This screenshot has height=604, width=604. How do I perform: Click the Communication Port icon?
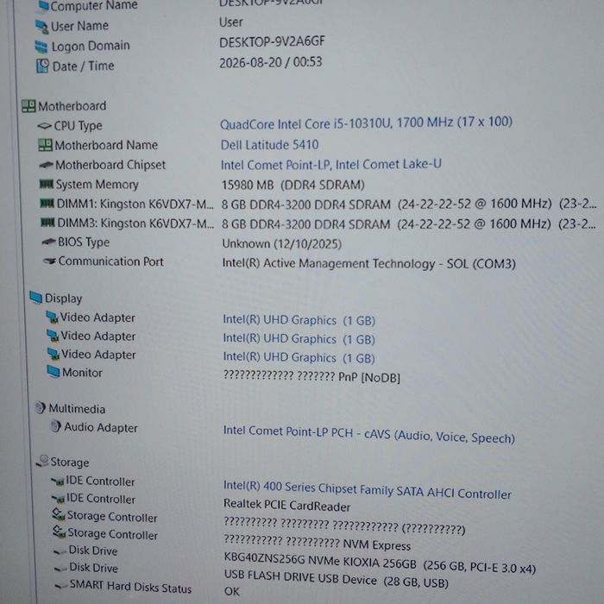pyautogui.click(x=50, y=261)
